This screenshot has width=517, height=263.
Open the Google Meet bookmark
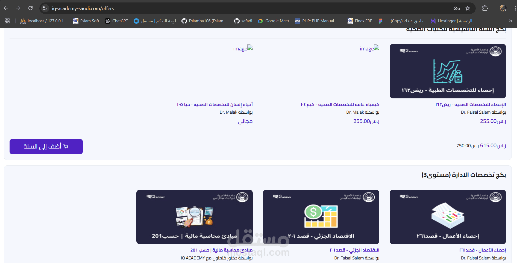[x=274, y=21]
